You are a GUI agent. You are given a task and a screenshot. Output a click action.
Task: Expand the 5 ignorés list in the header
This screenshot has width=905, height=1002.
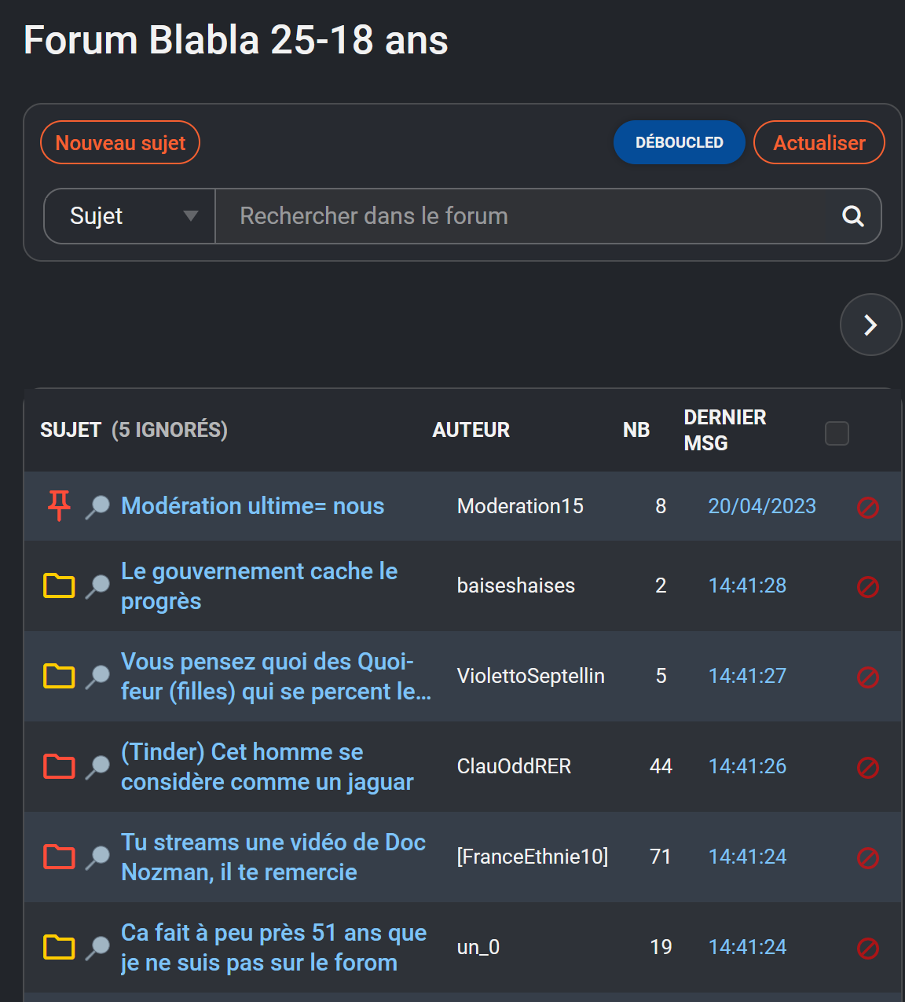click(170, 430)
